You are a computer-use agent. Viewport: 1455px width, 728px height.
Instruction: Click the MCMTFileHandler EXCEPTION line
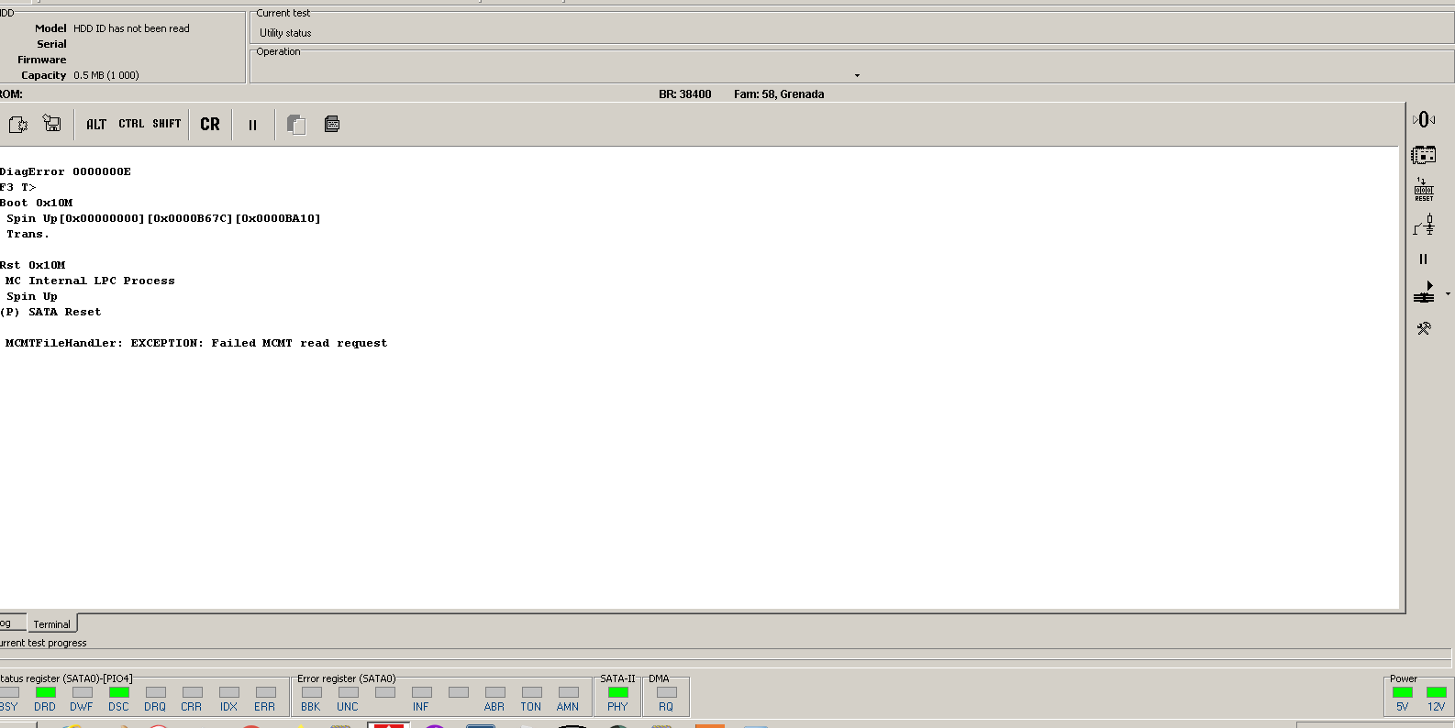click(x=196, y=343)
